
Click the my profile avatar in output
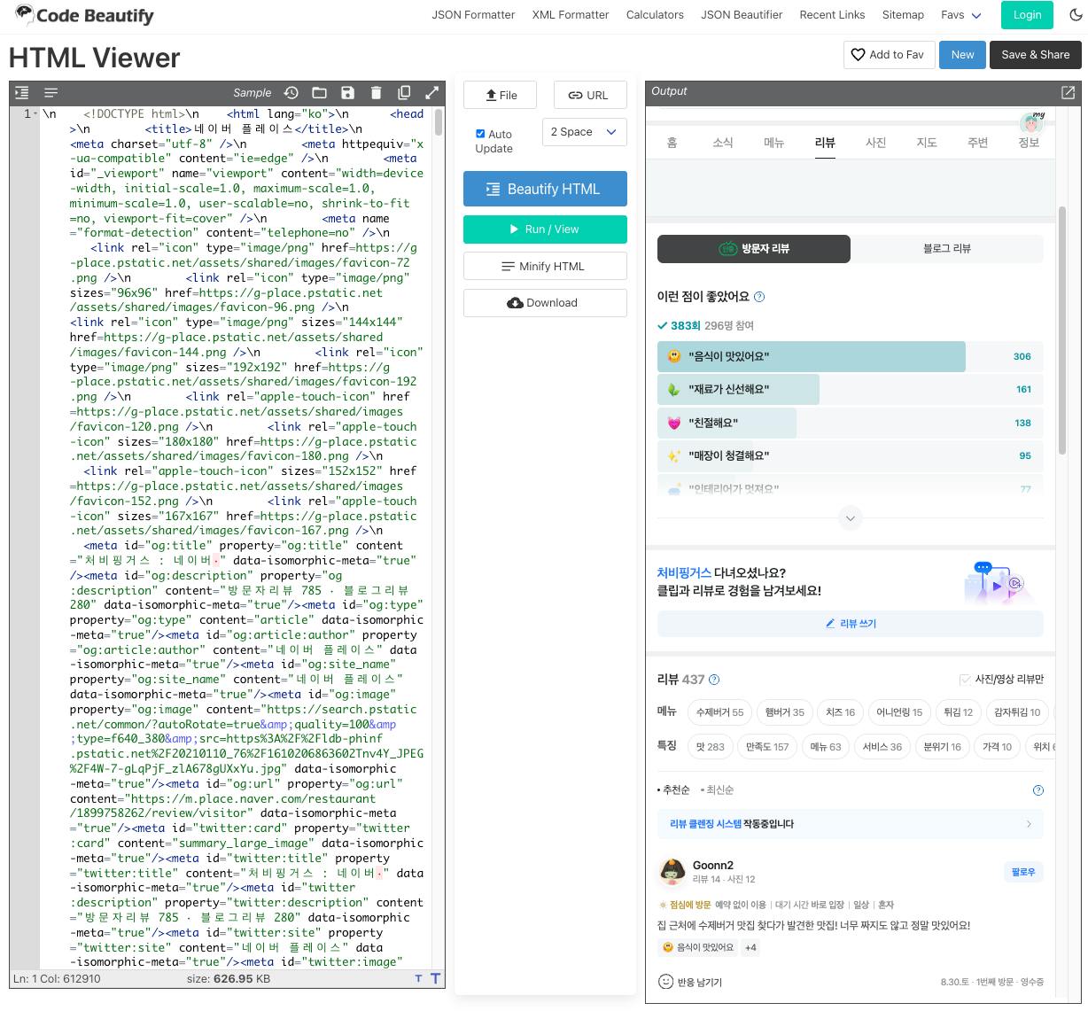(x=1031, y=122)
